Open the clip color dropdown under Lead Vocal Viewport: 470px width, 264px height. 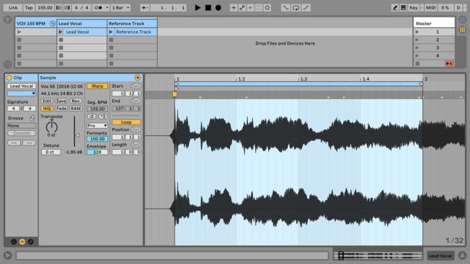[22, 94]
